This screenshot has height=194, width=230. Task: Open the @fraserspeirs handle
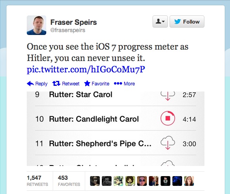[68, 30]
